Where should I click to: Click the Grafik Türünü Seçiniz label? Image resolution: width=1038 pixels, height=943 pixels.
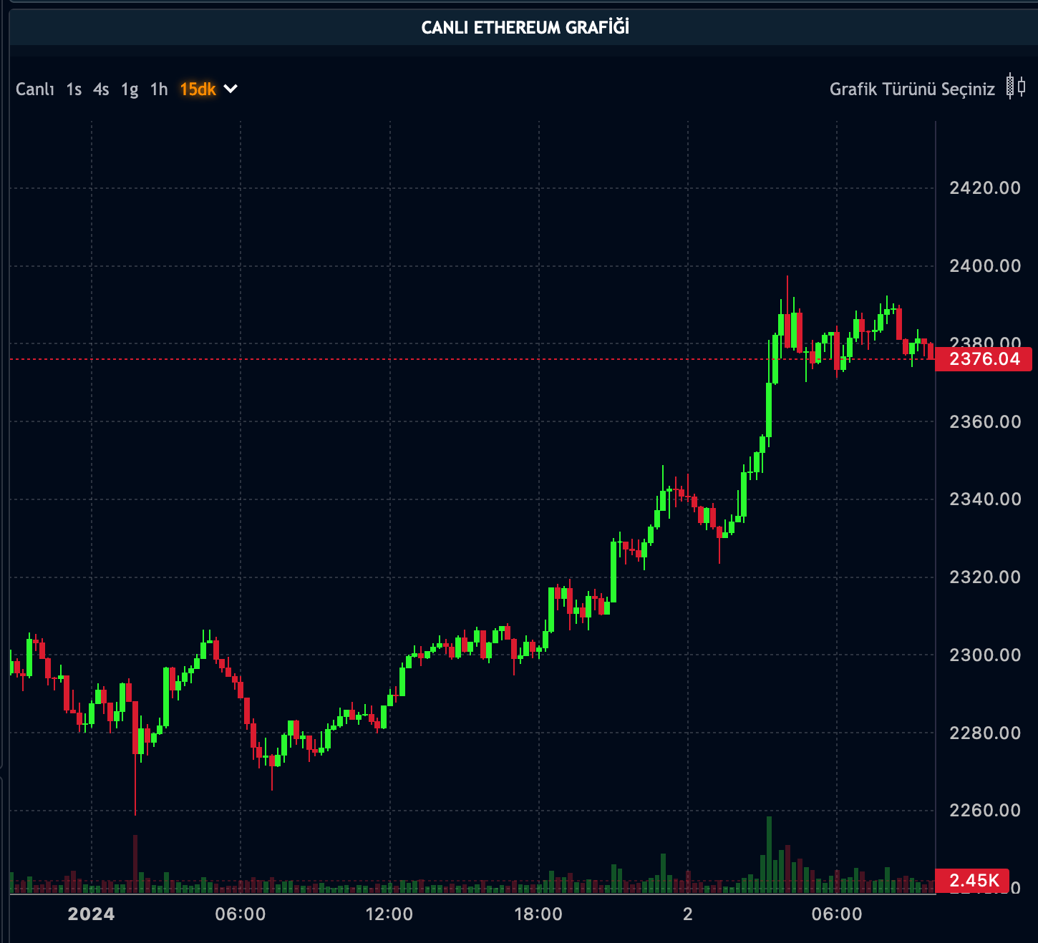pyautogui.click(x=912, y=89)
